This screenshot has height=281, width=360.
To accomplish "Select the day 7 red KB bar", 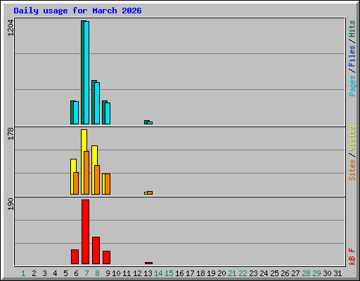I will click(86, 232).
